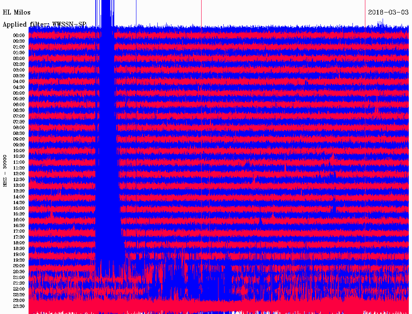Select the 02:00 time label
This screenshot has height=314, width=412.
click(x=19, y=58)
